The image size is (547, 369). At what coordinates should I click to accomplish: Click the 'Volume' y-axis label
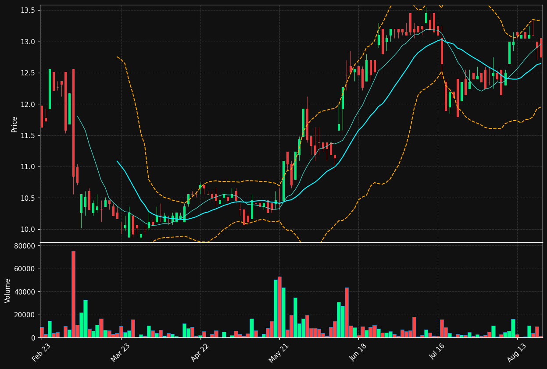pyautogui.click(x=8, y=291)
